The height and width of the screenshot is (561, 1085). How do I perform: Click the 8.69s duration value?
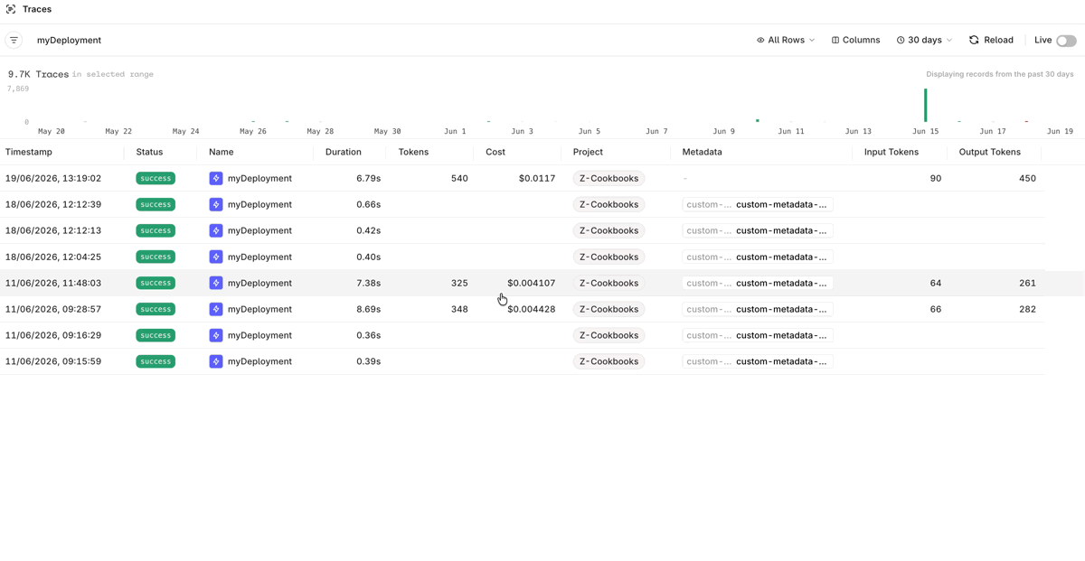coord(369,310)
